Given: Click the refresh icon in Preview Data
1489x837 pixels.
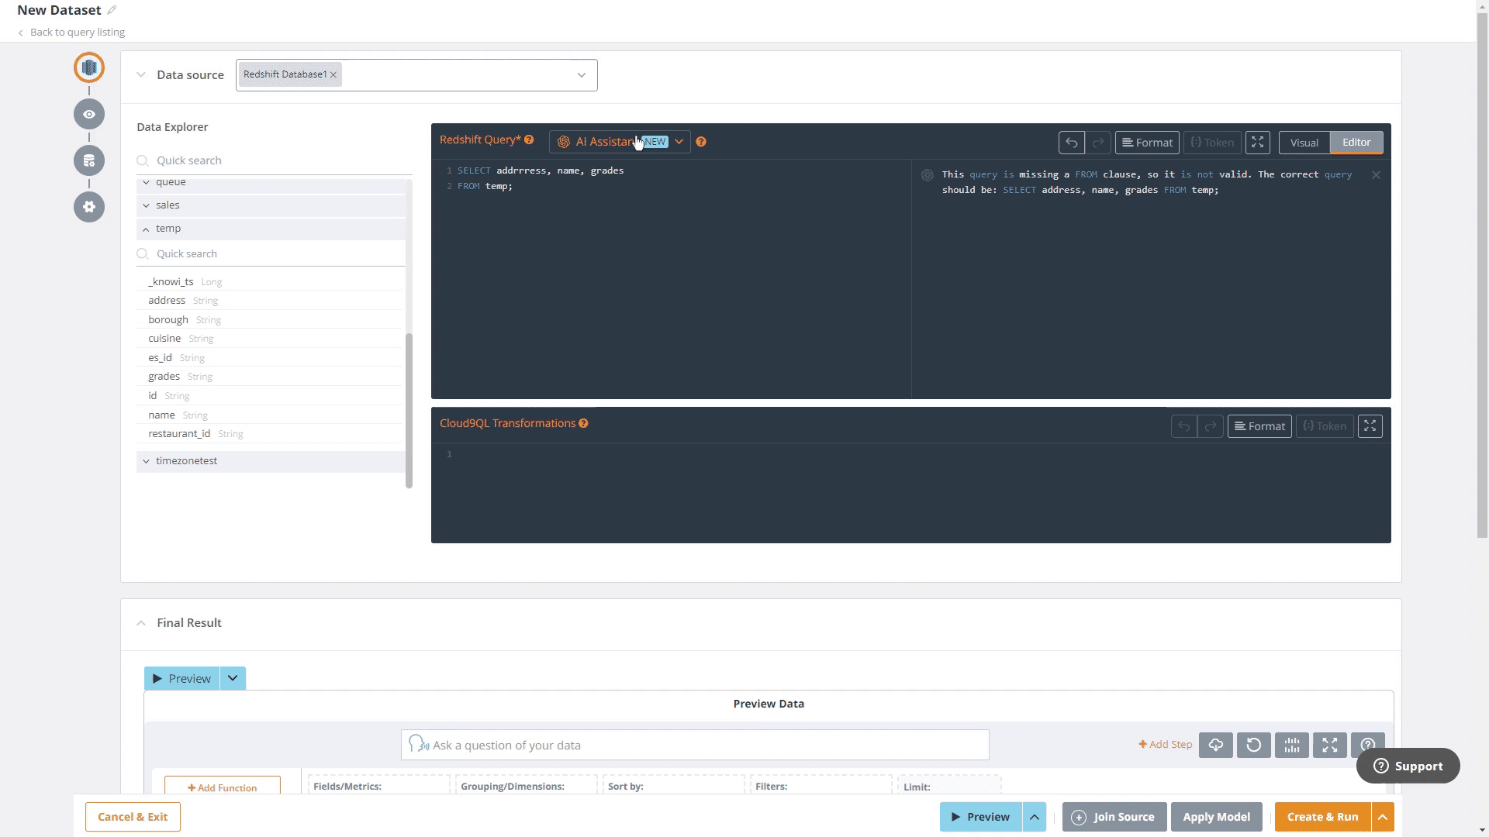Looking at the screenshot, I should pos(1253,745).
